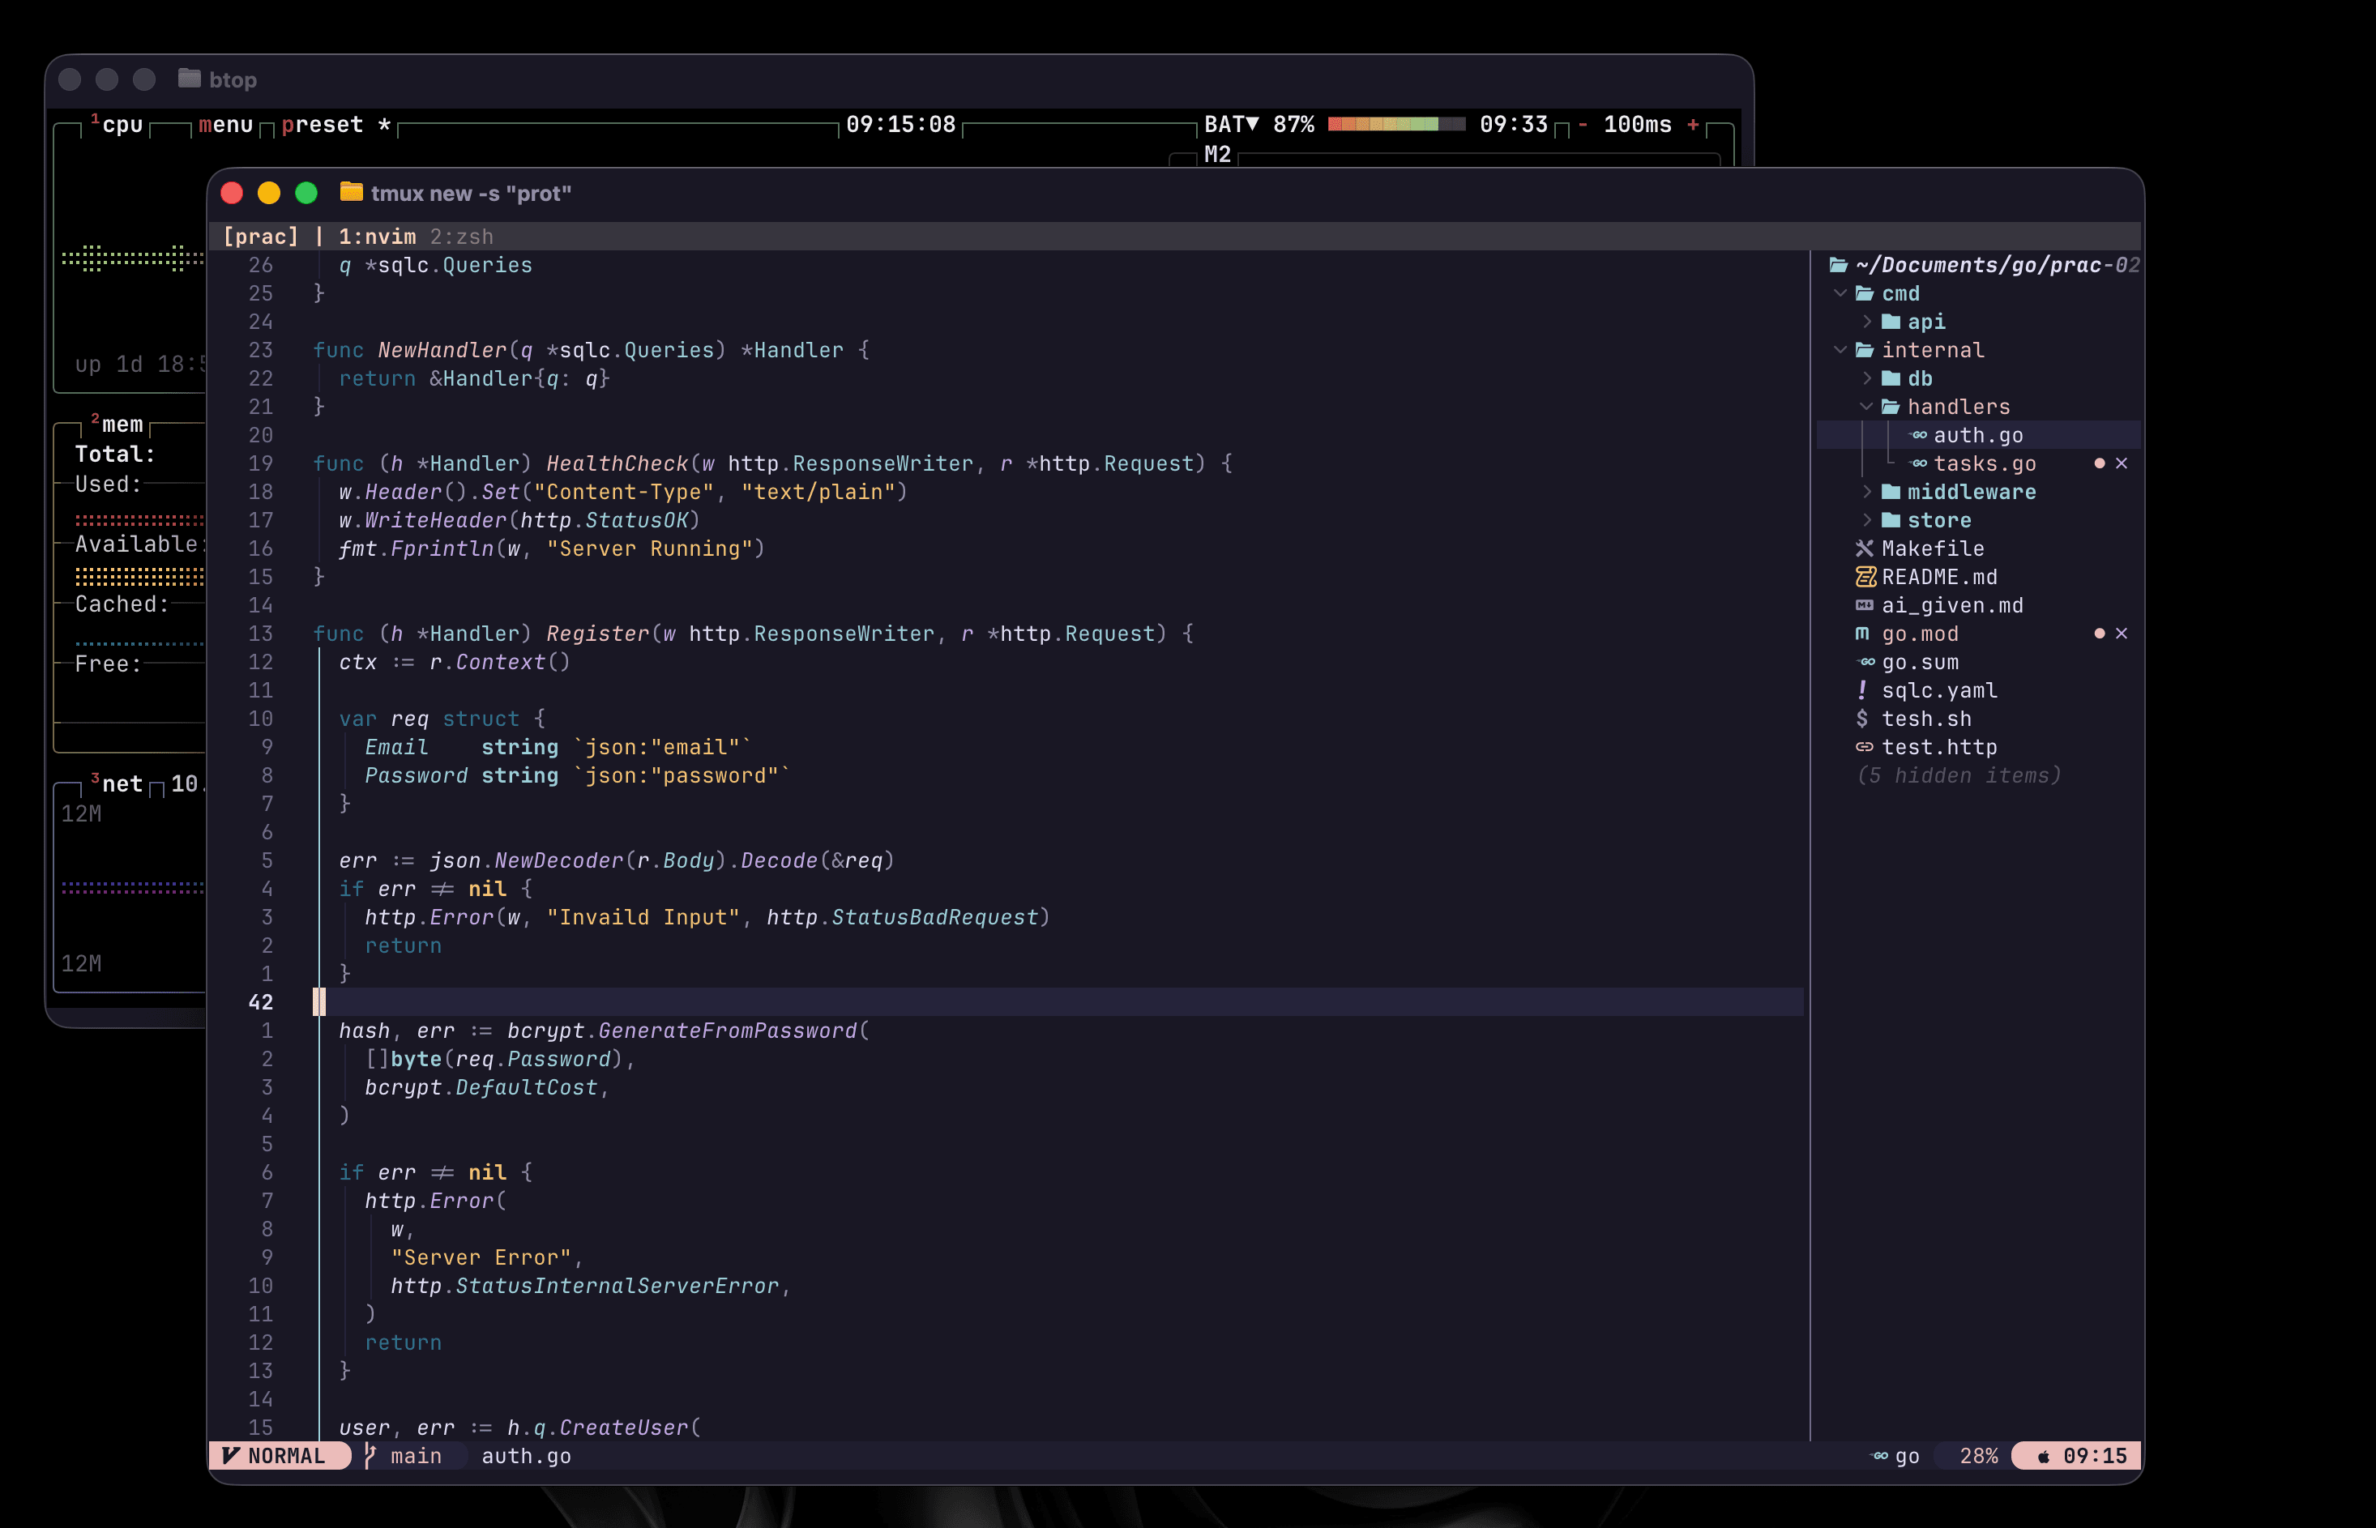The image size is (2376, 1528).
Task: Click the wrench icon beside Makefile
Action: click(x=1865, y=548)
